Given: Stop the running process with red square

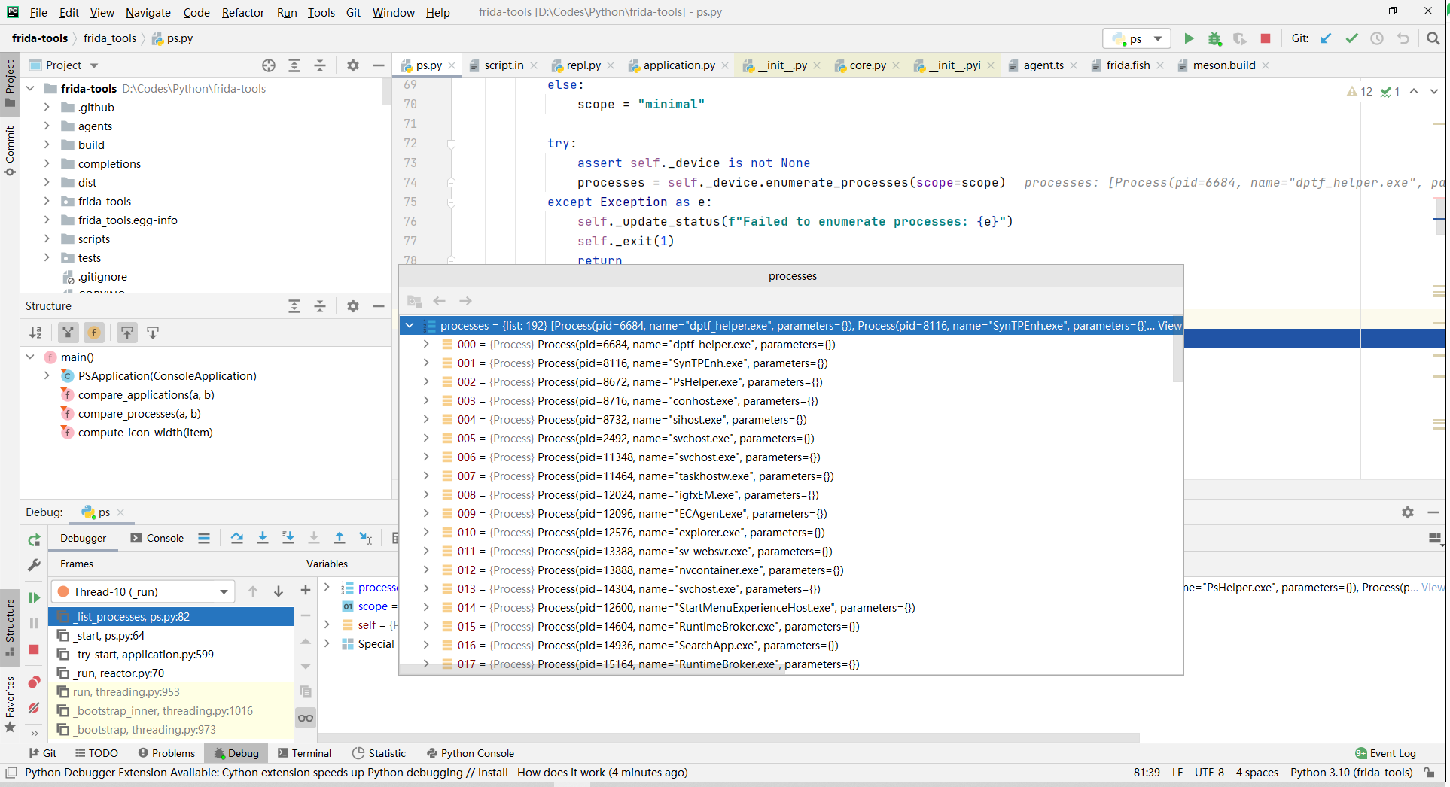Looking at the screenshot, I should [x=1266, y=38].
